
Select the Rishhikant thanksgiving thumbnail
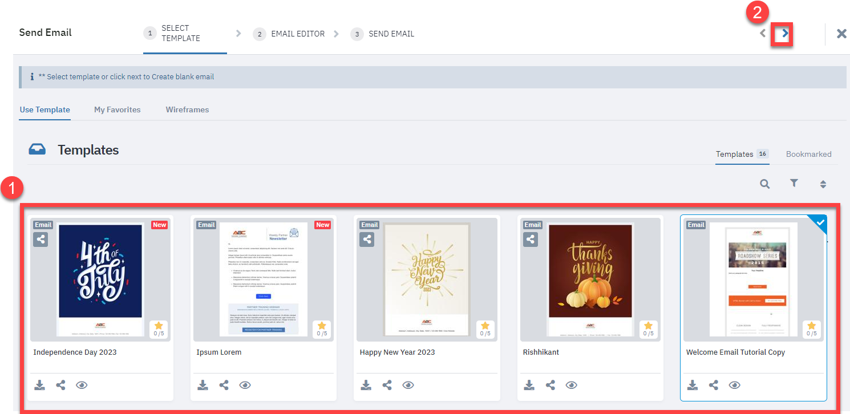[590, 279]
